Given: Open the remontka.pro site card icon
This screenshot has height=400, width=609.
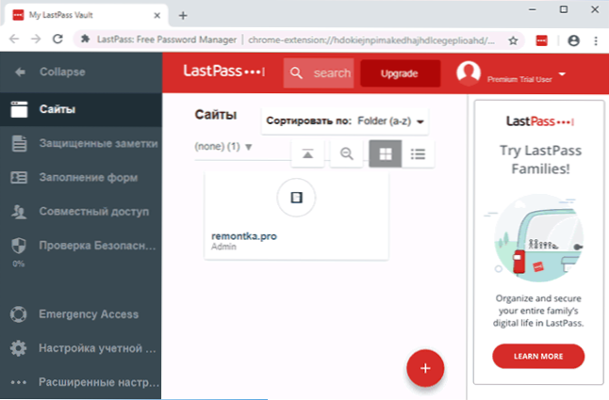Looking at the screenshot, I should tap(296, 198).
